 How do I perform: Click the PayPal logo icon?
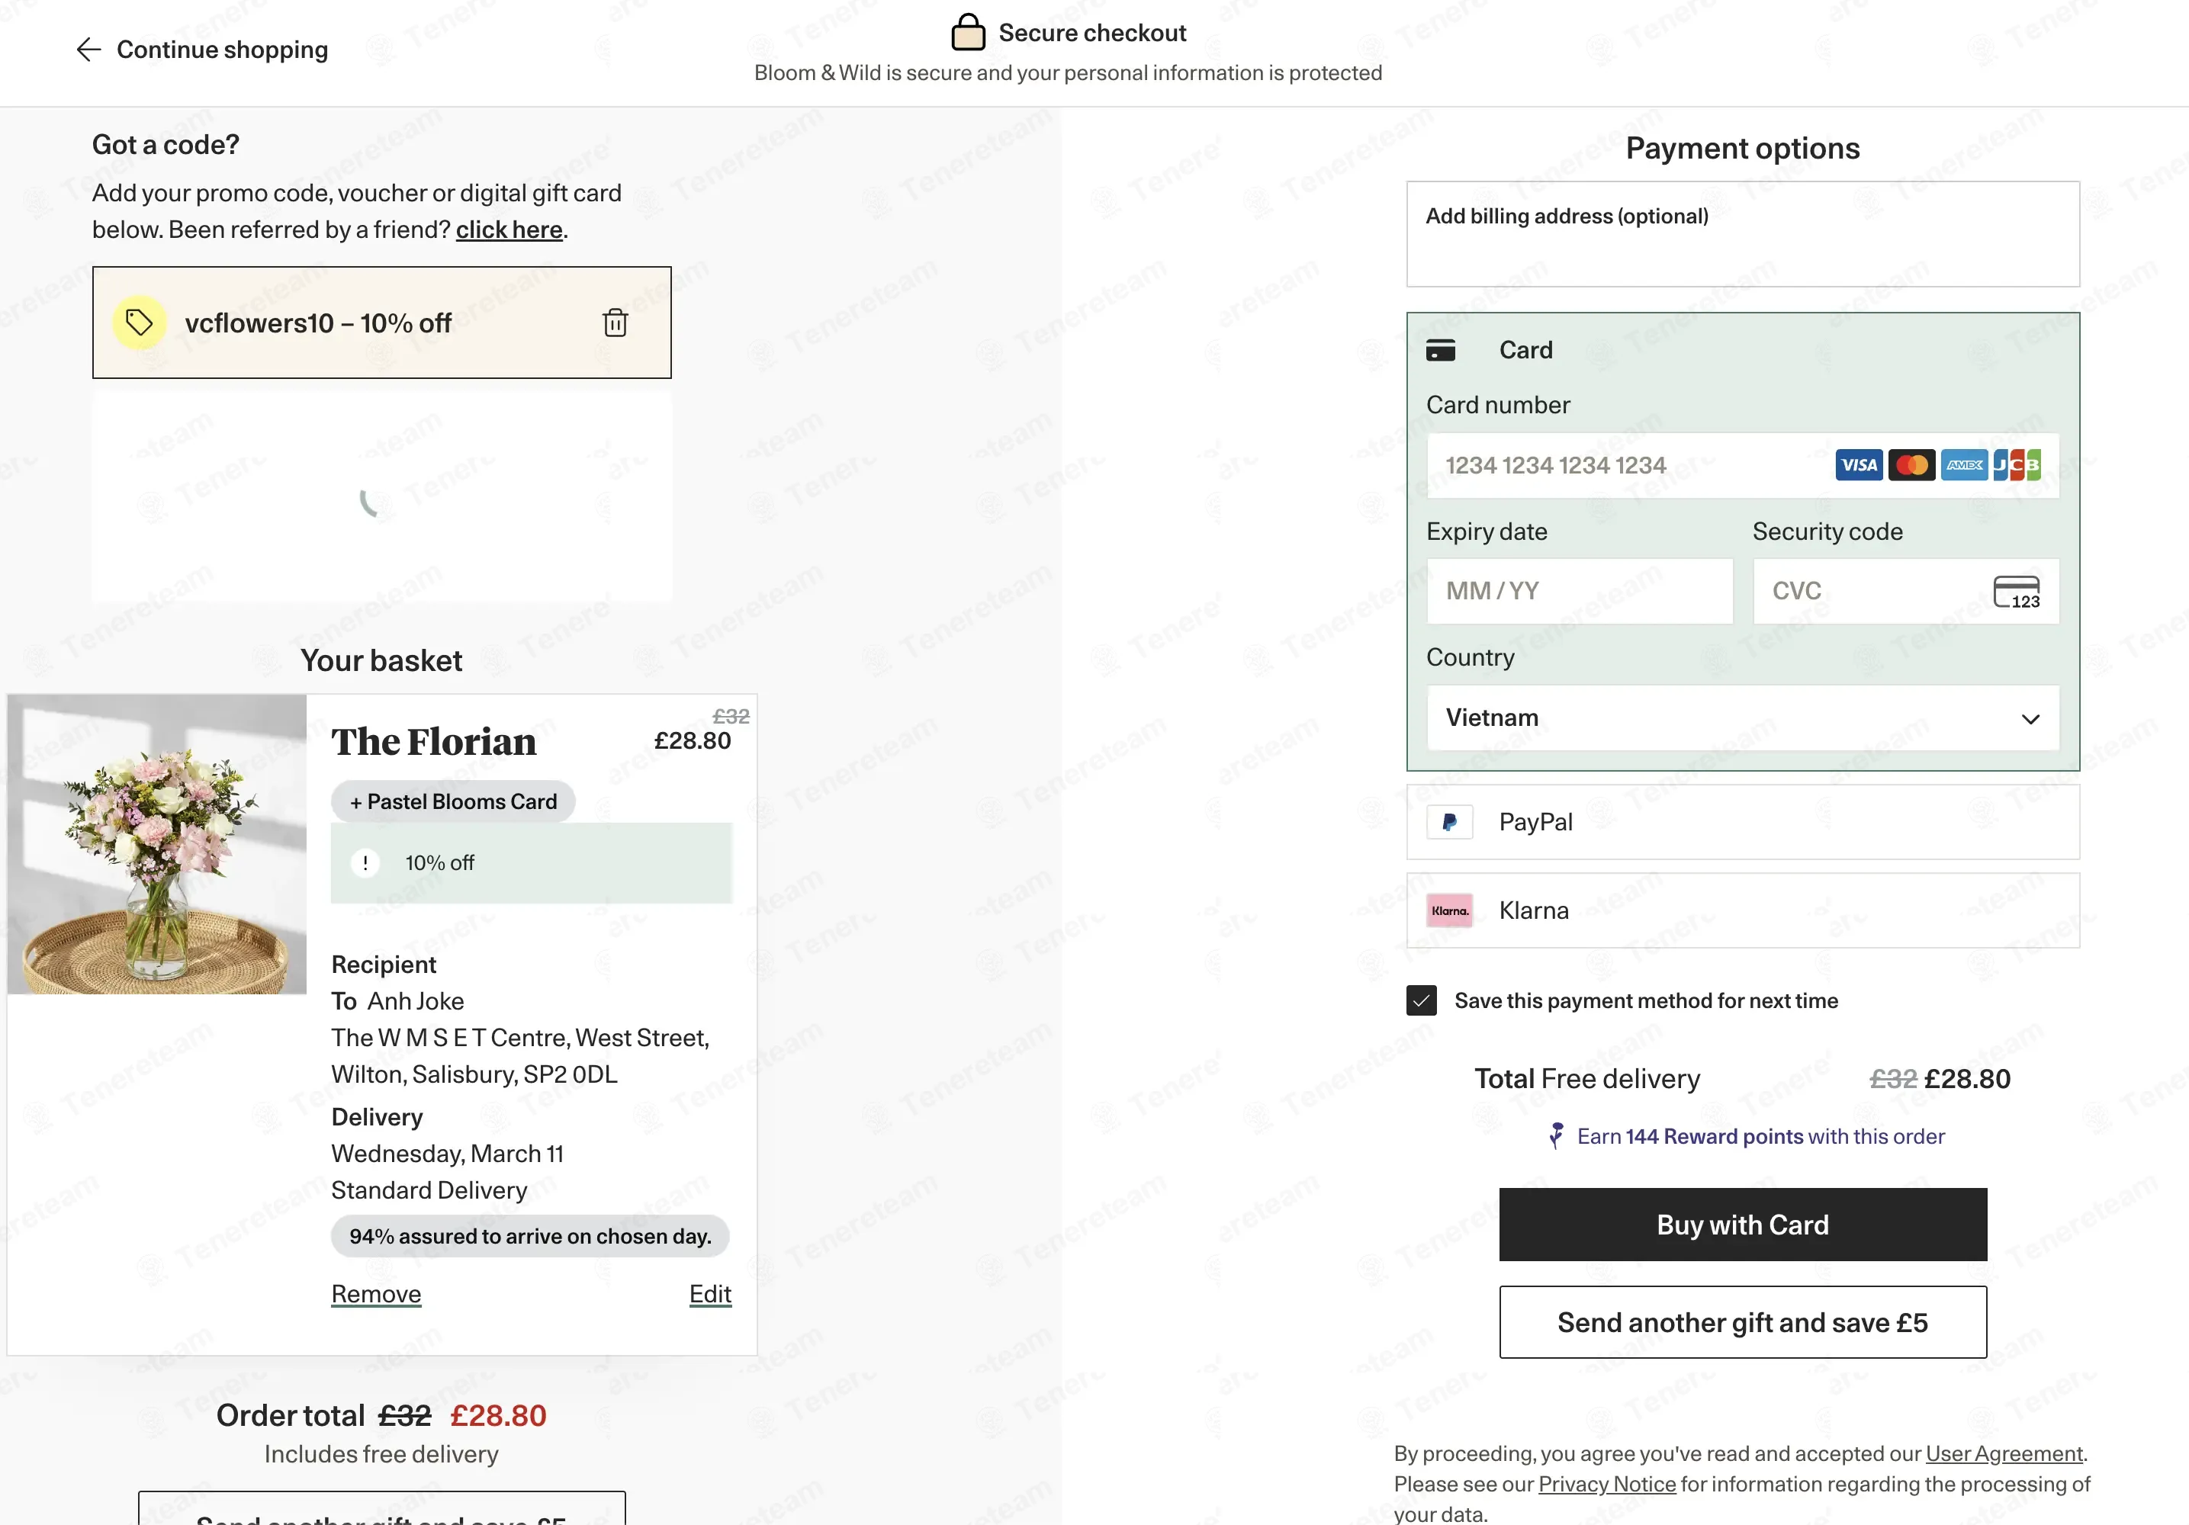point(1449,822)
